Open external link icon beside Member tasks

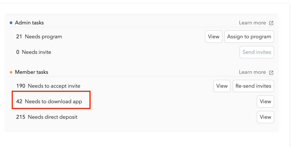271,72
